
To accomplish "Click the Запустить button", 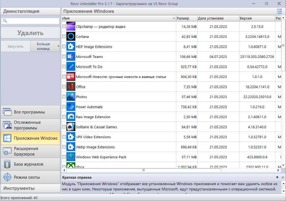I will tap(16, 46).
